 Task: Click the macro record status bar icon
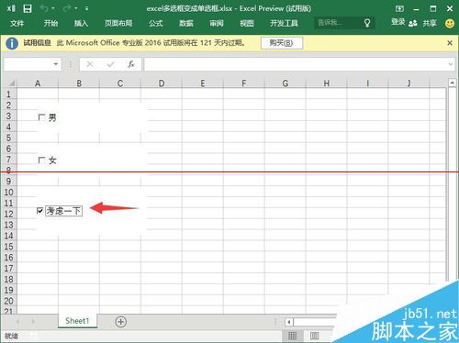[x=34, y=336]
